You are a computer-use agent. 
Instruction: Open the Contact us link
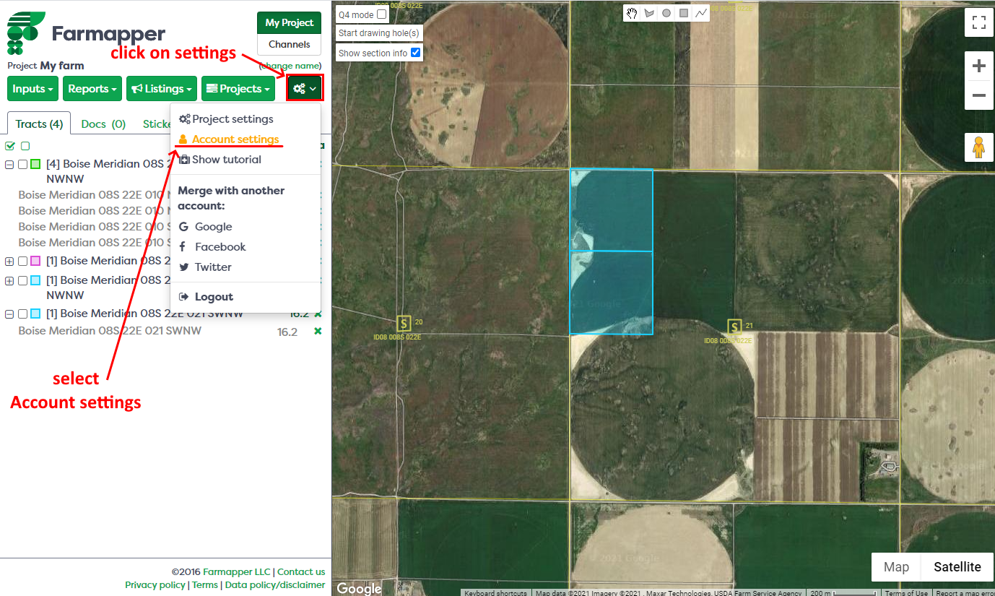pos(301,571)
